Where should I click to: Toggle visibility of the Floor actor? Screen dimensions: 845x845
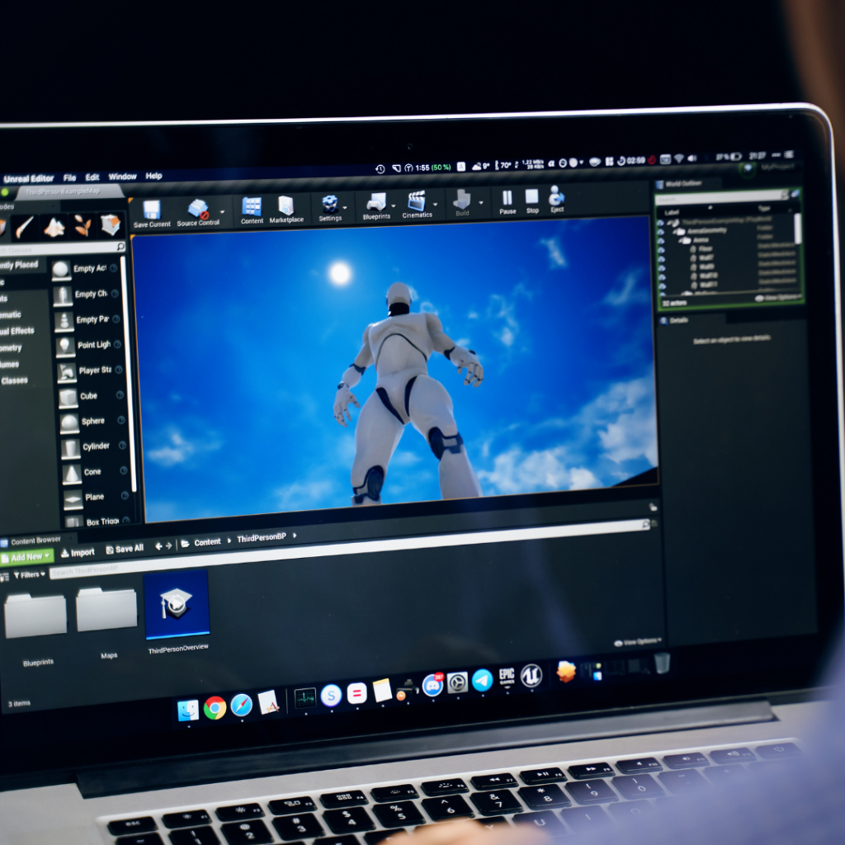tap(662, 249)
